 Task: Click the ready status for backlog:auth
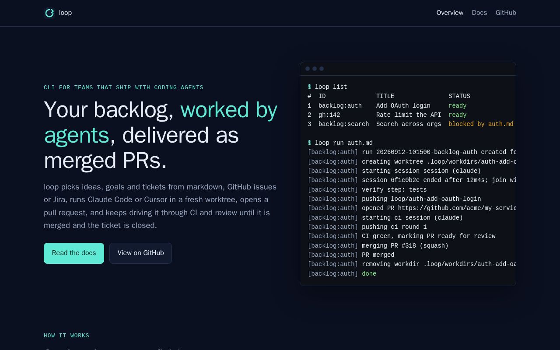click(x=457, y=106)
